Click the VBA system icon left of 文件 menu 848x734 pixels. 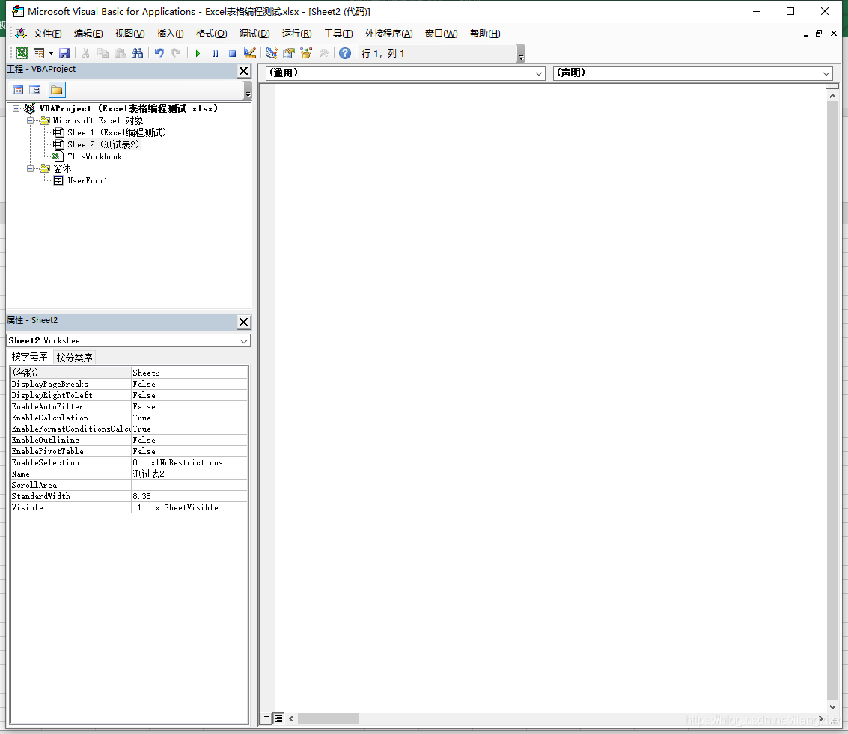[x=20, y=34]
